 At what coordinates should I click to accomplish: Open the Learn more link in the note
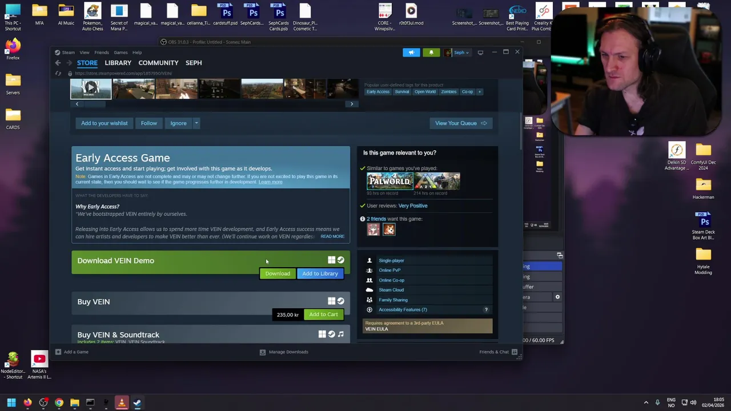point(271,182)
